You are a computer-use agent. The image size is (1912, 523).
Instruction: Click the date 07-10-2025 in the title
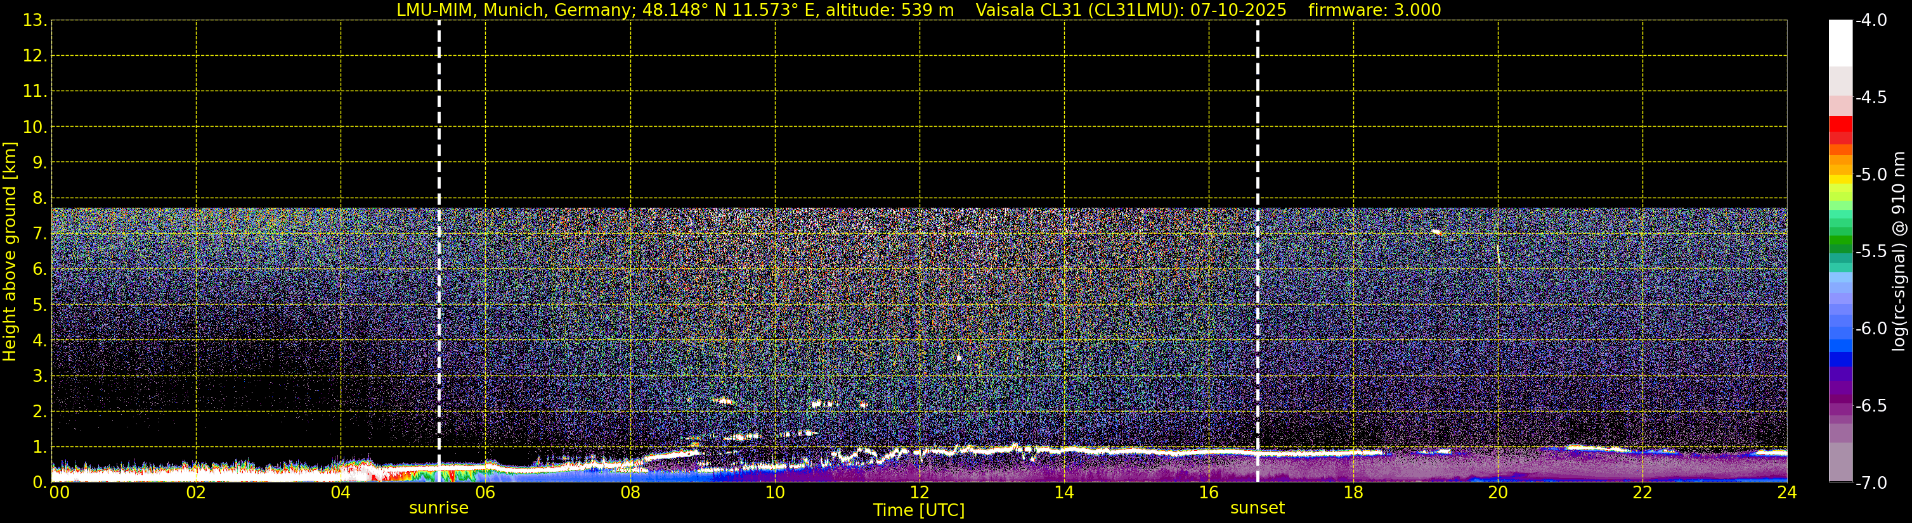click(1238, 10)
